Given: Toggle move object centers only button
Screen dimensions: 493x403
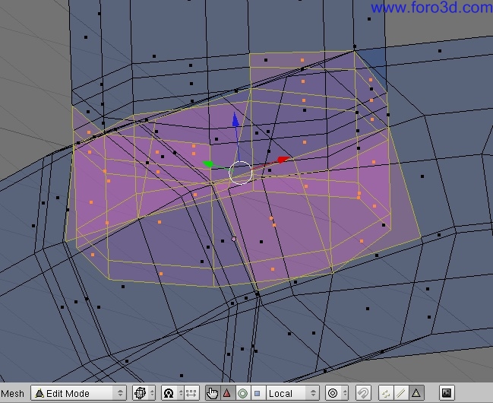Looking at the screenshot, I should [191, 393].
